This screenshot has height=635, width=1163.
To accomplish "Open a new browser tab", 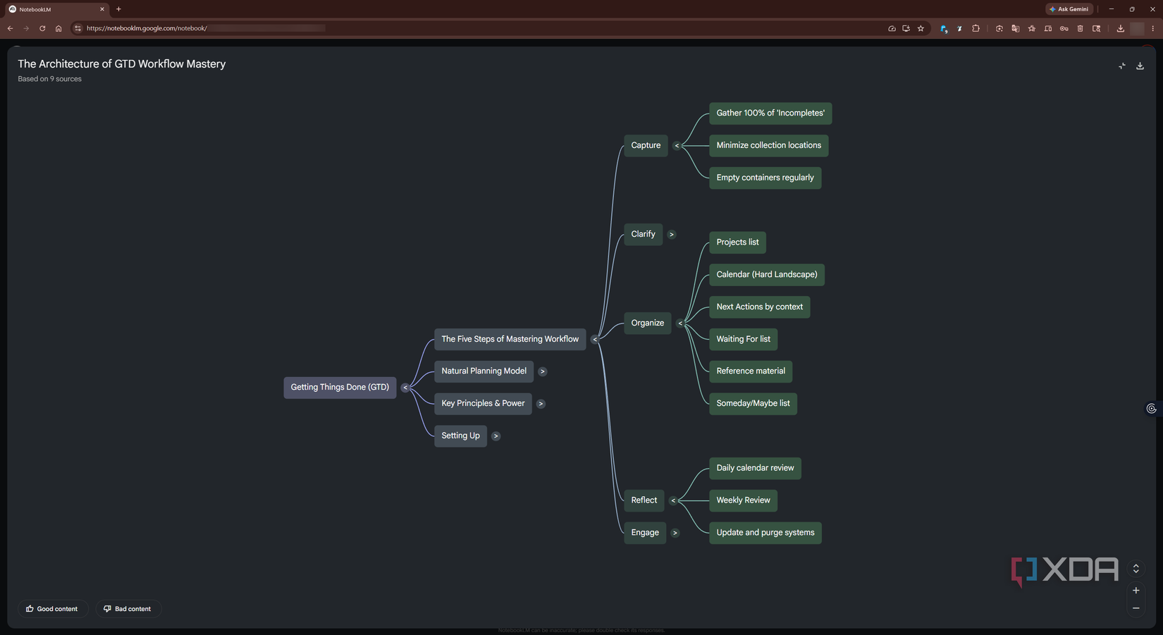I will click(x=118, y=9).
